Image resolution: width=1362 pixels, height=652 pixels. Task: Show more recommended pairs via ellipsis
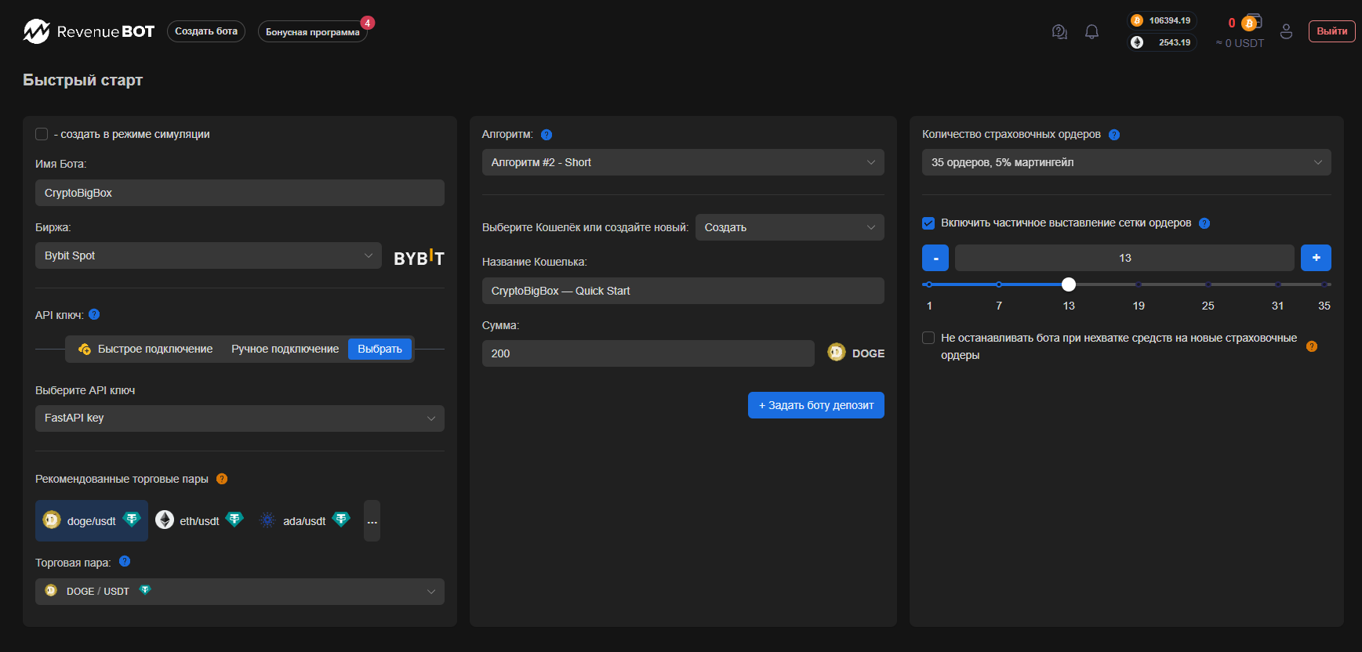pyautogui.click(x=372, y=521)
